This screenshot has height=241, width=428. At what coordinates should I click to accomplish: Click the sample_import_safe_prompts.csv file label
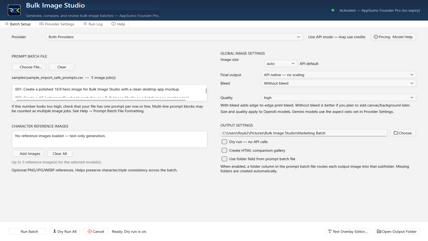tap(47, 78)
